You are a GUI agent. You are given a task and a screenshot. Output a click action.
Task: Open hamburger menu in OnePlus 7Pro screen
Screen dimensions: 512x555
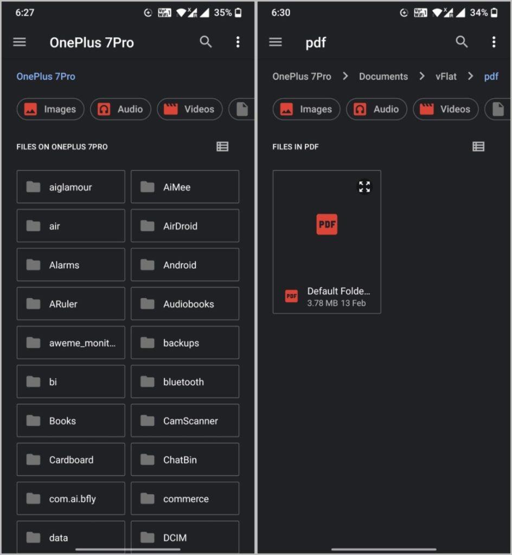(x=20, y=42)
